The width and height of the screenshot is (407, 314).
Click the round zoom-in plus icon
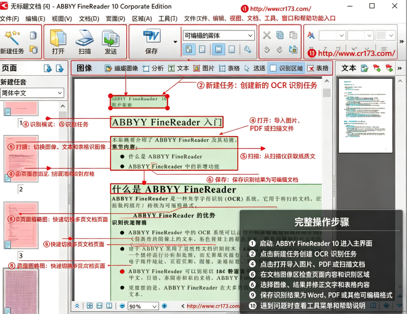tap(164, 306)
